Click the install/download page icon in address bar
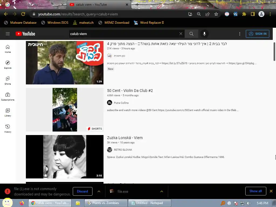This screenshot has height=207, width=276. point(190,14)
